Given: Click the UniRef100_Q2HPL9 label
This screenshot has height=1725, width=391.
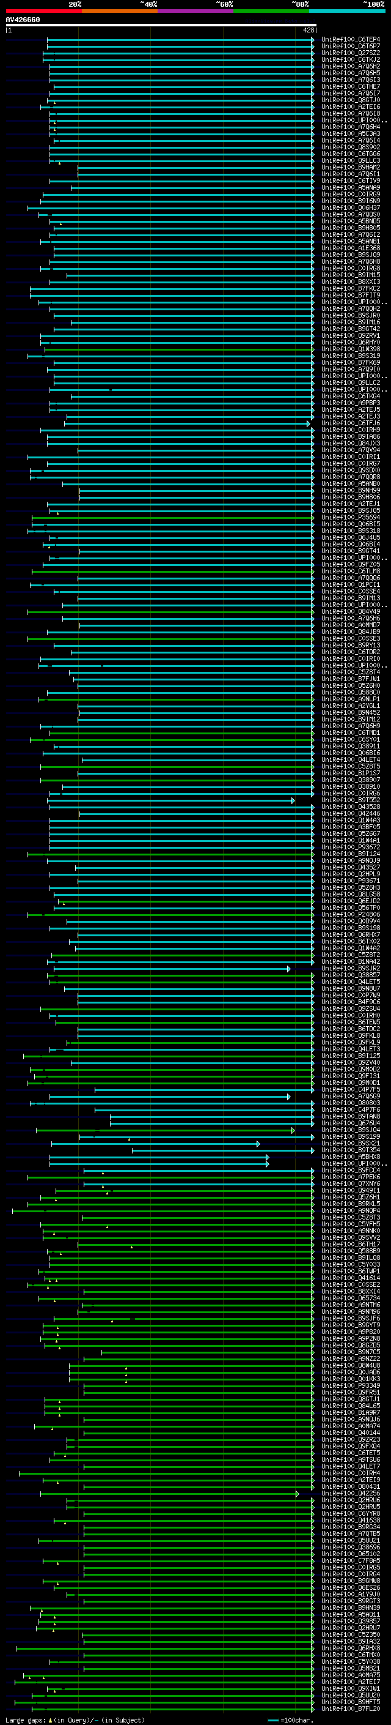Looking at the screenshot, I should tap(350, 874).
